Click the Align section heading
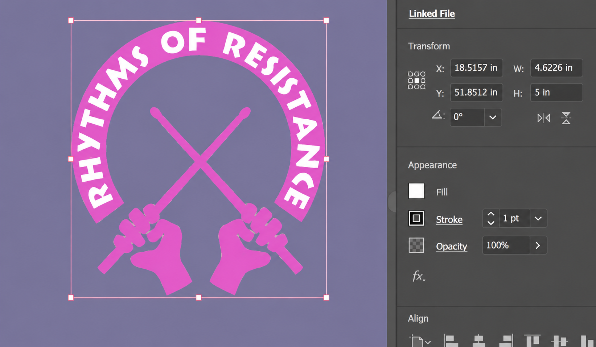Image resolution: width=596 pixels, height=347 pixels. 418,318
